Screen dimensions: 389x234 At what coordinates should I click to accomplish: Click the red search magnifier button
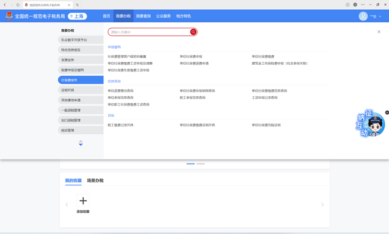(193, 32)
